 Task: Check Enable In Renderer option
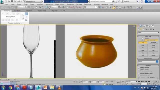tap(139, 67)
